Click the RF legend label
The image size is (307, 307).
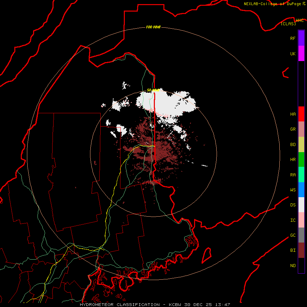[x=293, y=38]
